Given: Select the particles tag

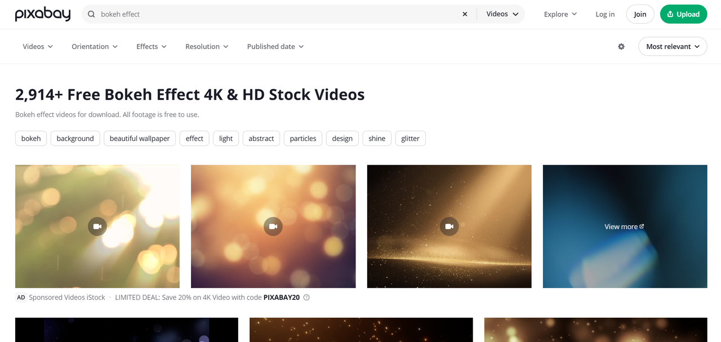Looking at the screenshot, I should [303, 139].
